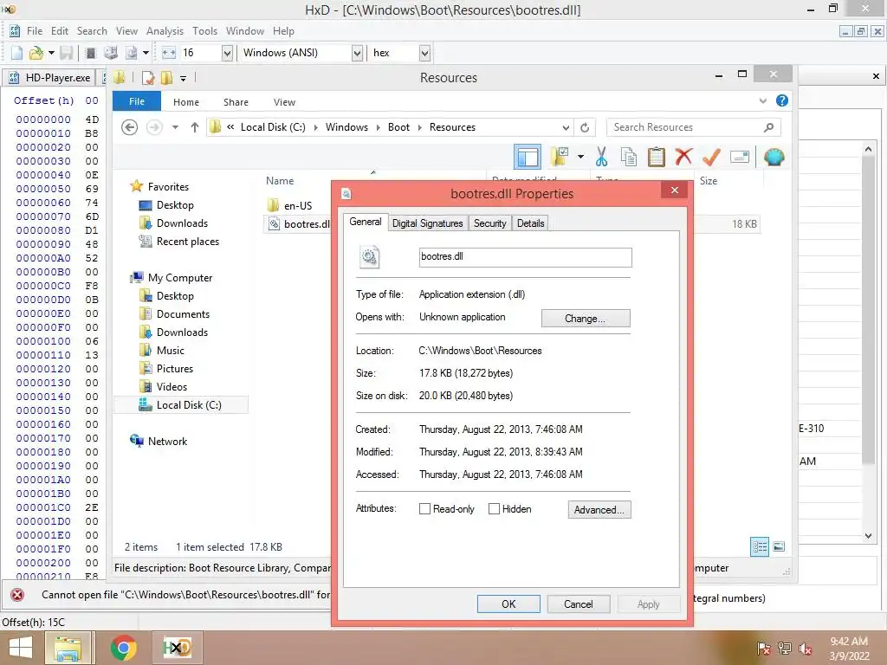Click the Cut scissors icon
Screen dimensions: 887x665
click(601, 157)
